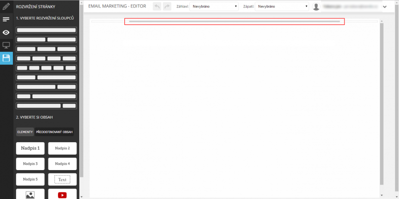Open the page layout lines icon

[6, 19]
